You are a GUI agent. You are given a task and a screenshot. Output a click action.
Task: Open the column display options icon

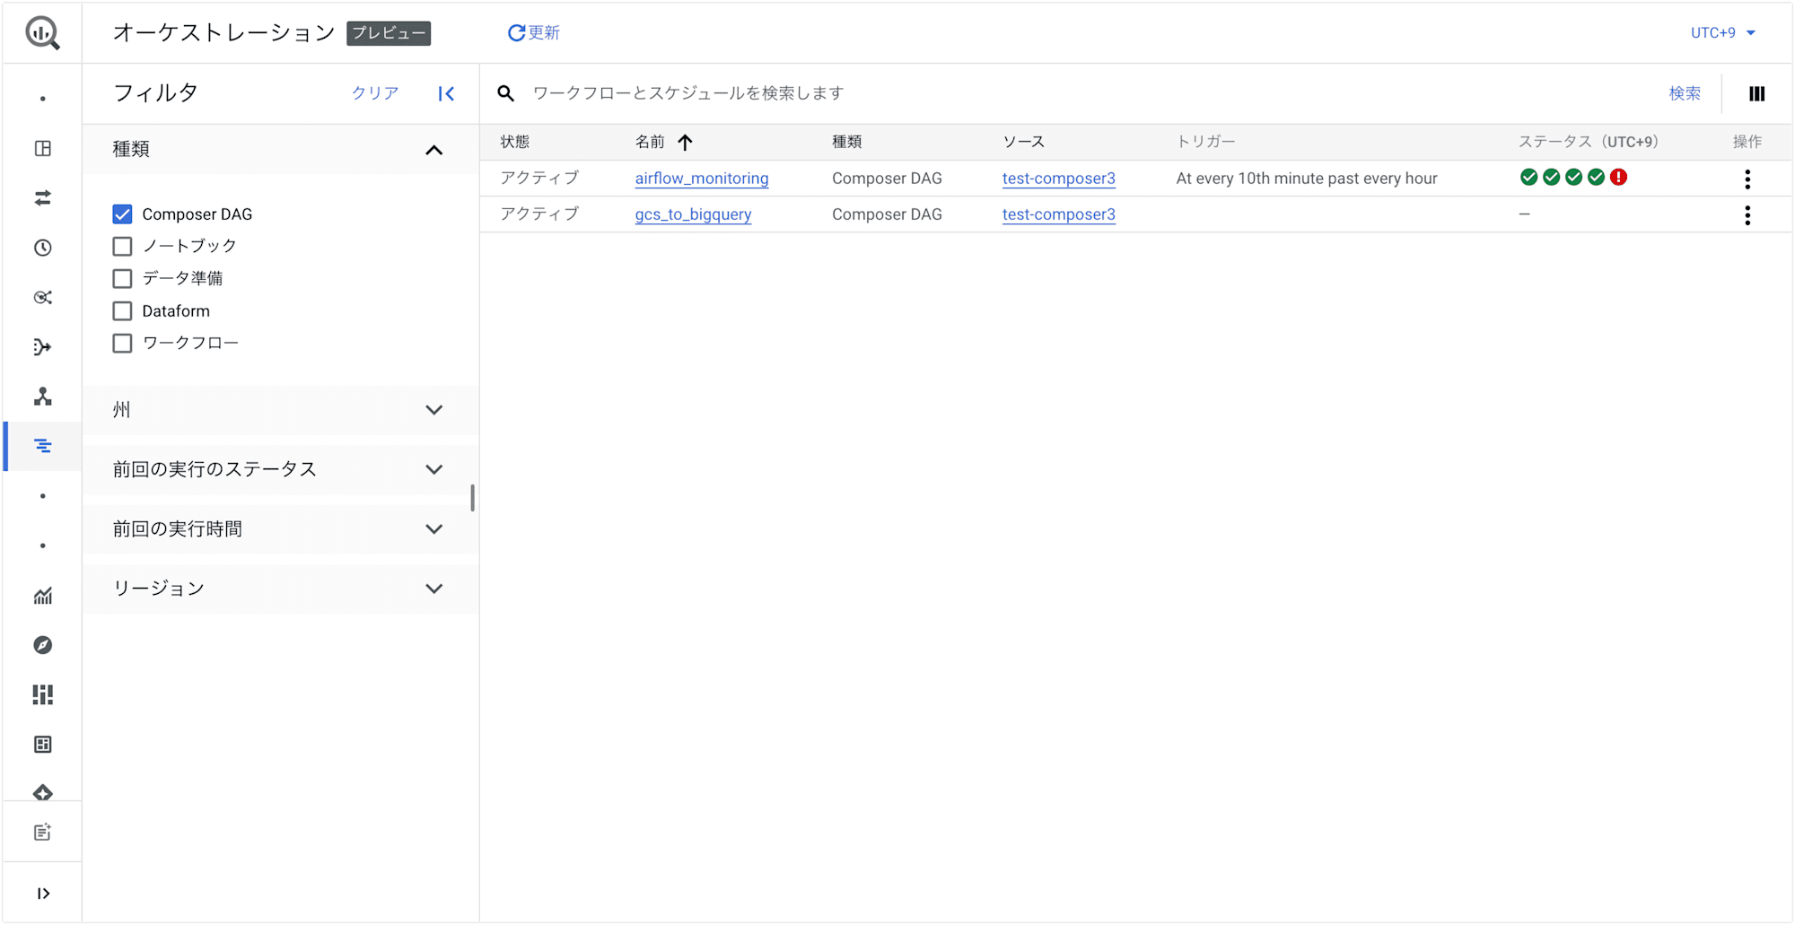pos(1757,93)
